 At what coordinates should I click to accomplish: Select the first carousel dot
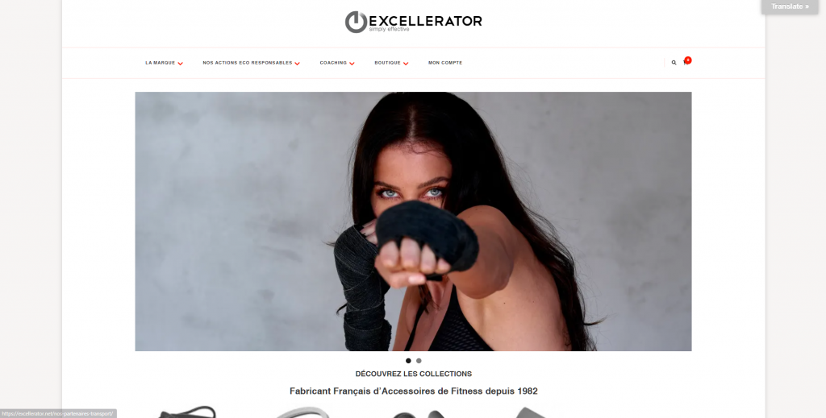(x=408, y=361)
